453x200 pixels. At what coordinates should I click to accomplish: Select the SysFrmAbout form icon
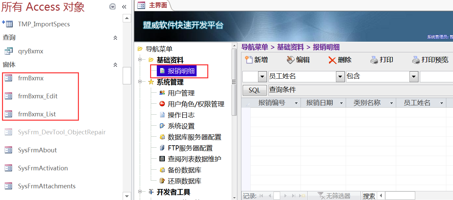[x=8, y=150]
